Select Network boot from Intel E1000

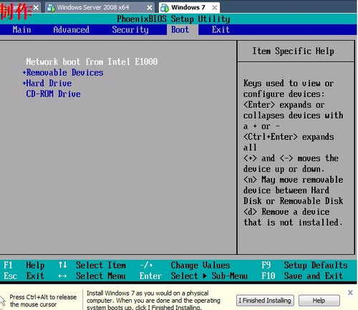pos(92,61)
